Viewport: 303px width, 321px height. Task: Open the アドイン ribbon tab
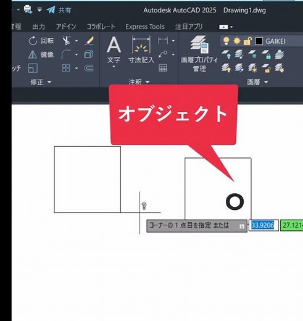point(66,27)
